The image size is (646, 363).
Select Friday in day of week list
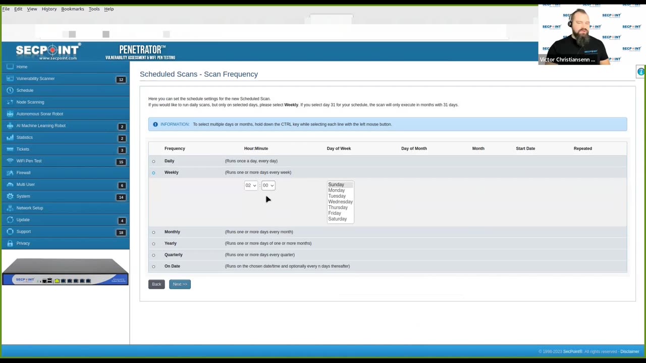pos(340,213)
